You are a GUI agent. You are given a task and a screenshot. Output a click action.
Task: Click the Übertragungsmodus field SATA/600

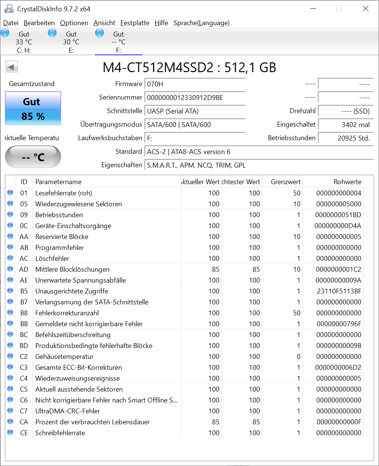(x=195, y=124)
